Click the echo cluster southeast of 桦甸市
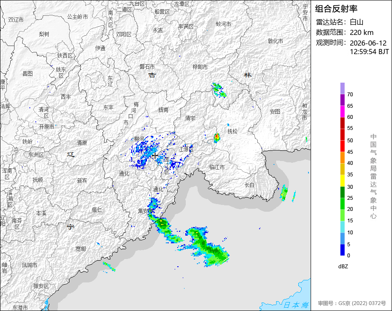The image size is (392, 311). [219, 90]
